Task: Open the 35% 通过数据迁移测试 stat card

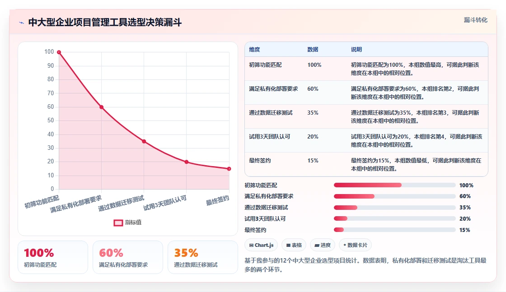Action: (203, 257)
